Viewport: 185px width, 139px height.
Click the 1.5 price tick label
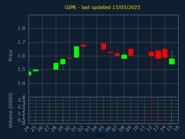[x=21, y=69]
